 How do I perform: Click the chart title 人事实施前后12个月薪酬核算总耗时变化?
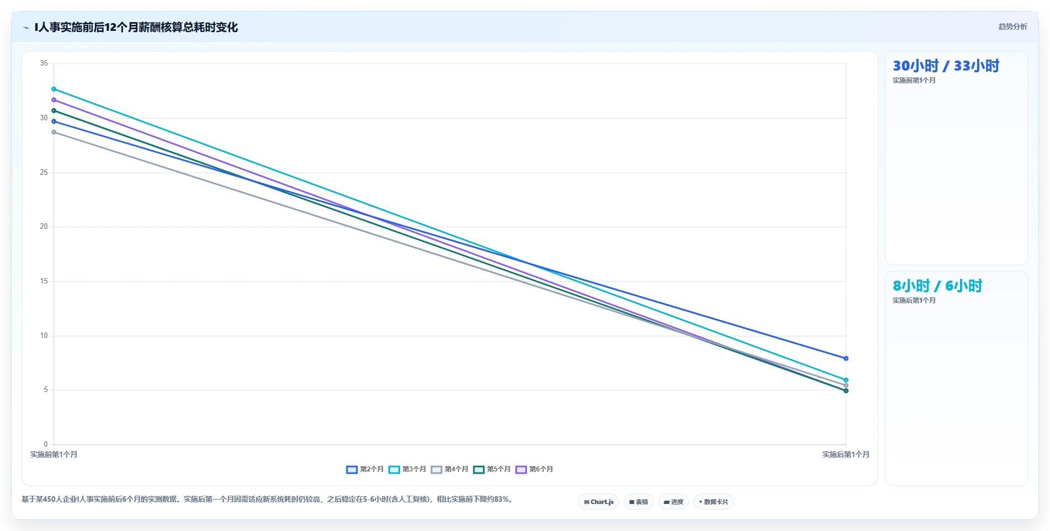point(136,28)
